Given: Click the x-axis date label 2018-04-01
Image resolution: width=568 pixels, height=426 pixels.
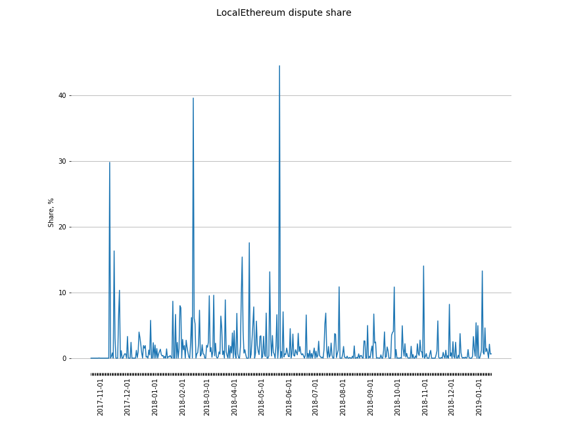Looking at the screenshot, I should tap(234, 397).
